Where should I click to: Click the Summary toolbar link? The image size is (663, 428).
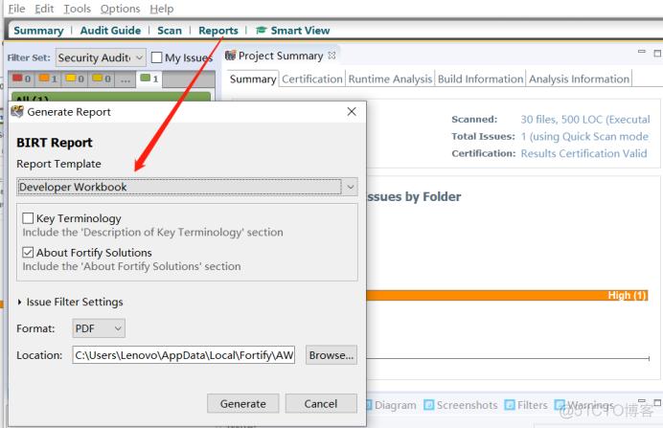click(38, 31)
